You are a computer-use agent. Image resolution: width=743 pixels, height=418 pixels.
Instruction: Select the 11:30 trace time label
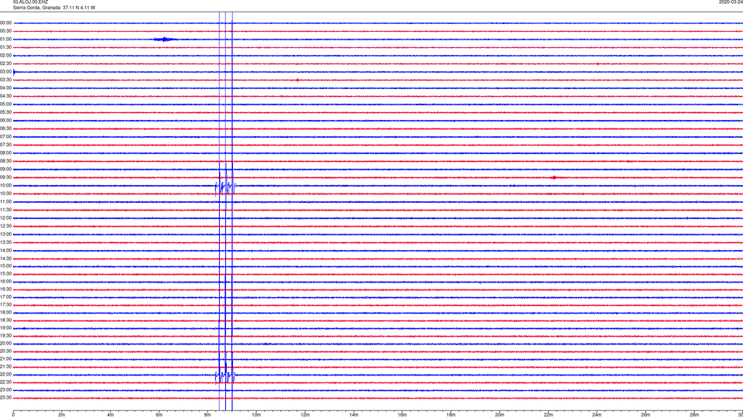click(x=5, y=210)
